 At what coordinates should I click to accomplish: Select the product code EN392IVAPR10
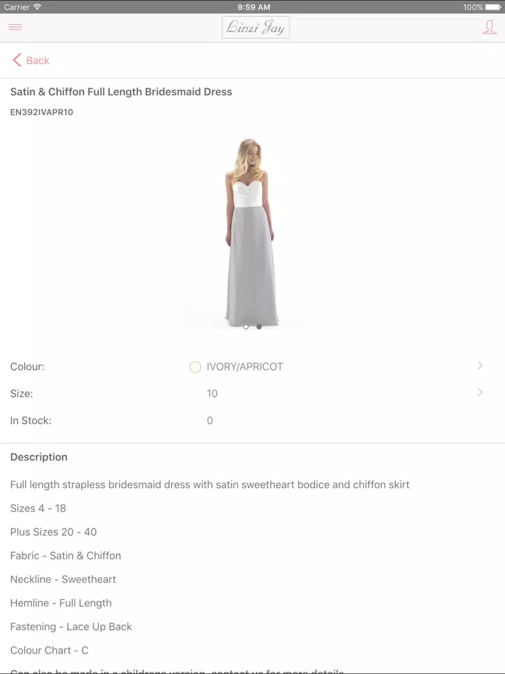click(42, 112)
